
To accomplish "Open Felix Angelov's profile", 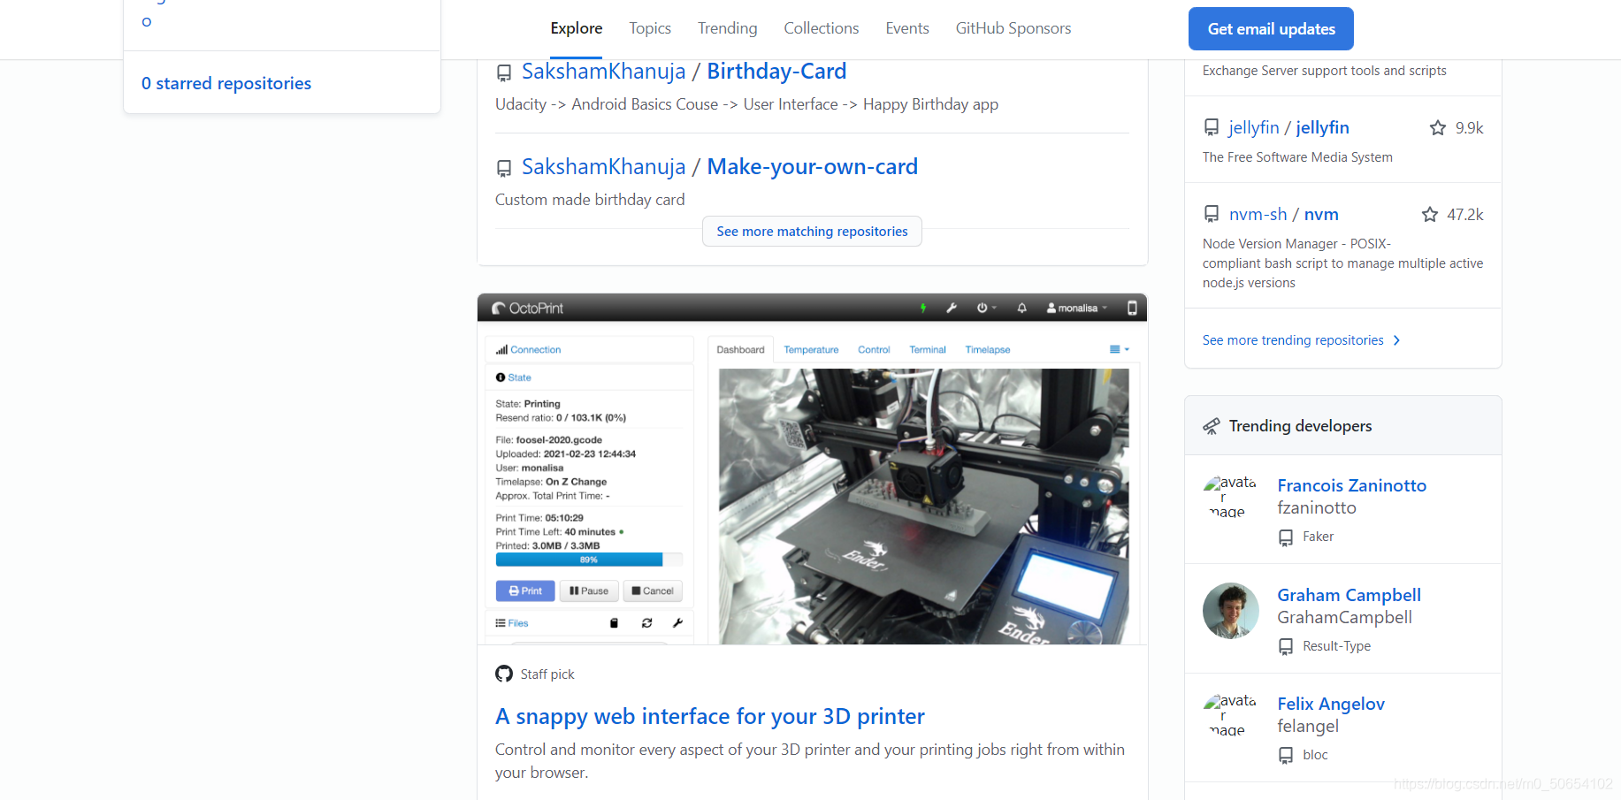I will 1331,704.
